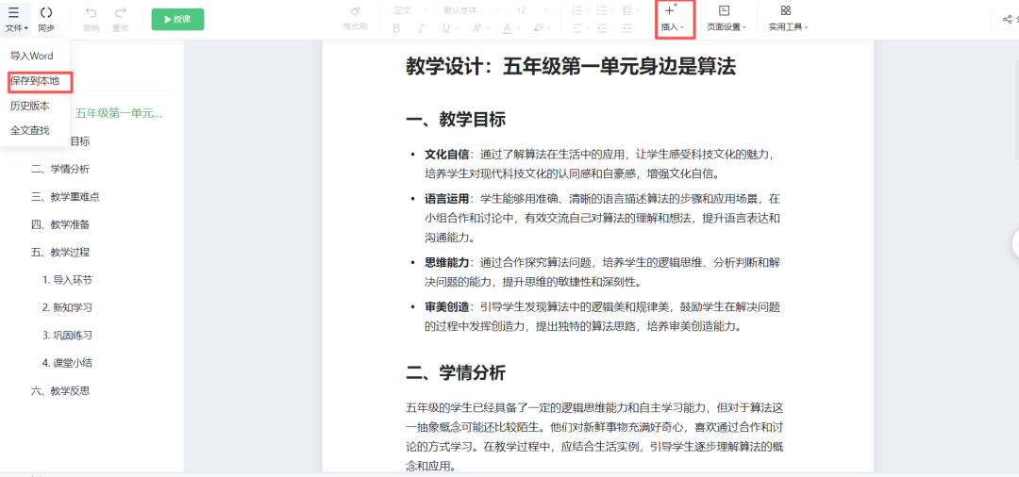Screen dimensions: 1019x477
Task: Click the bold term 文化自信 in the bullet list
Action: (445, 155)
